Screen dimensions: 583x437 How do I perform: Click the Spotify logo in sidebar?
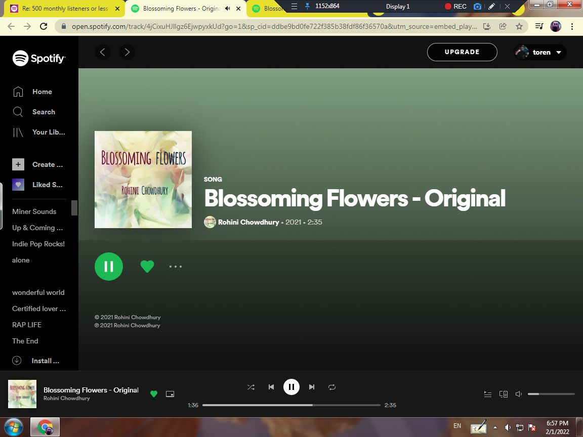click(x=38, y=58)
